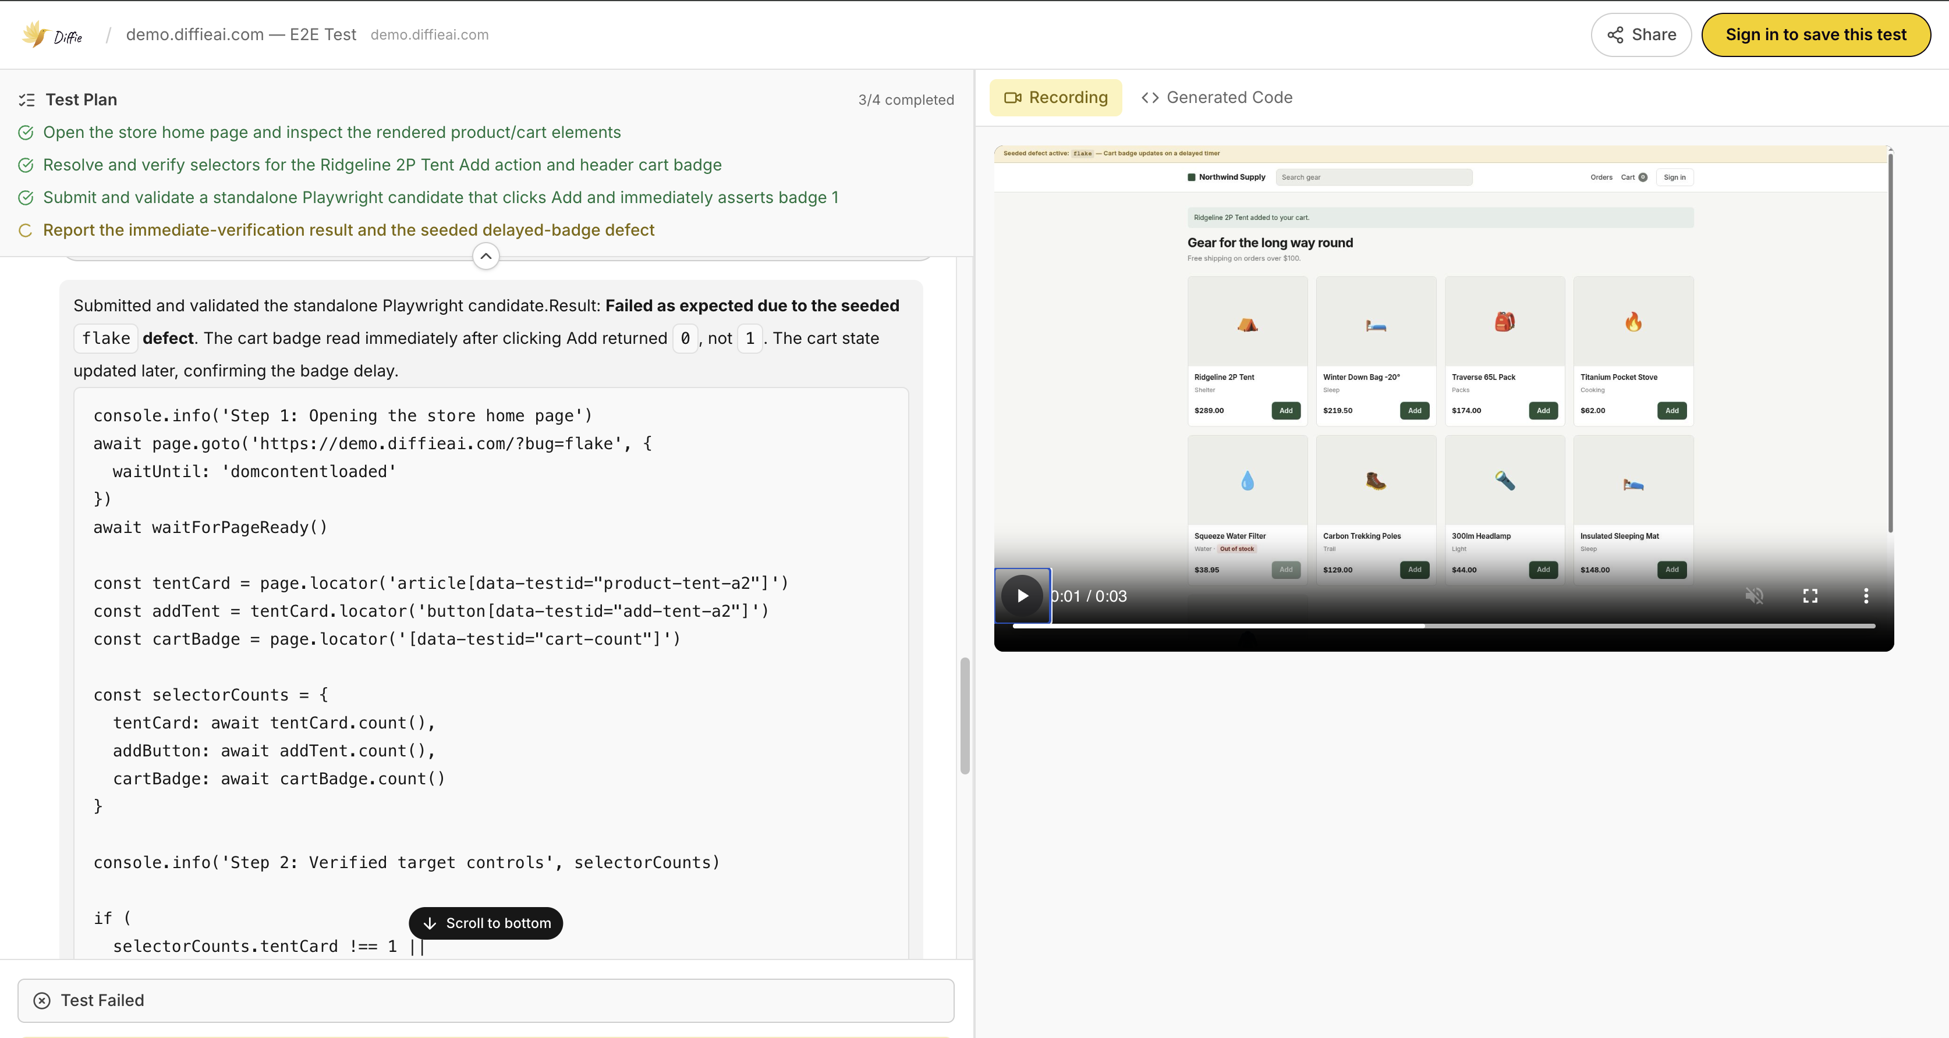The height and width of the screenshot is (1038, 1949).
Task: Enter fullscreen for the recording
Action: (x=1810, y=596)
